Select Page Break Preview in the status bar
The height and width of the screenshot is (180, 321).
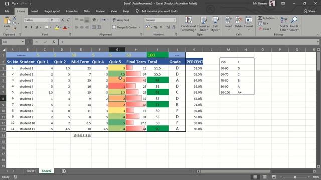tap(274, 177)
